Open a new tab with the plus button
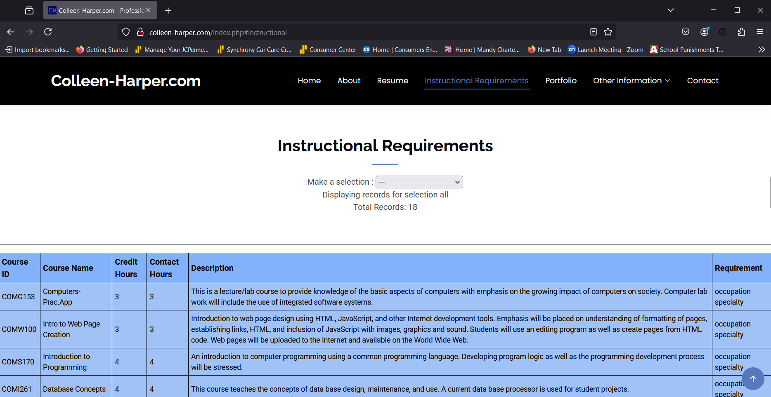 (x=168, y=11)
